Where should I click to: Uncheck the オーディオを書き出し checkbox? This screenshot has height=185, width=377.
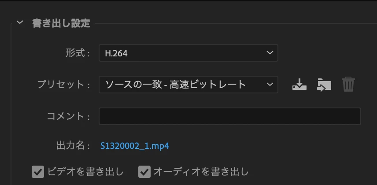coord(144,172)
